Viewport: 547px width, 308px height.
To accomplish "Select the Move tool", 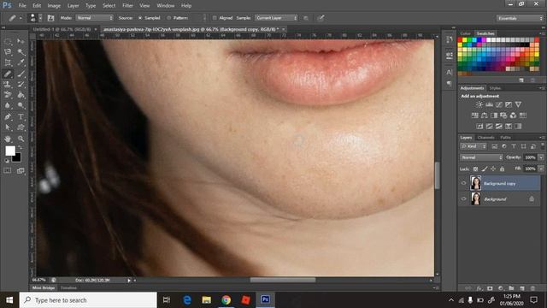I will click(21, 42).
